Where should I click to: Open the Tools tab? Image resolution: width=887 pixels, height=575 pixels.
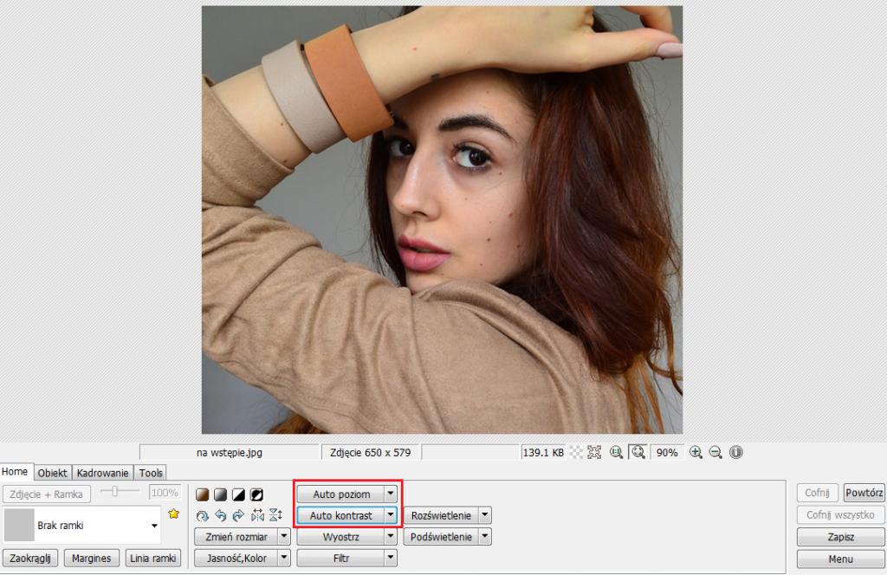coord(151,473)
